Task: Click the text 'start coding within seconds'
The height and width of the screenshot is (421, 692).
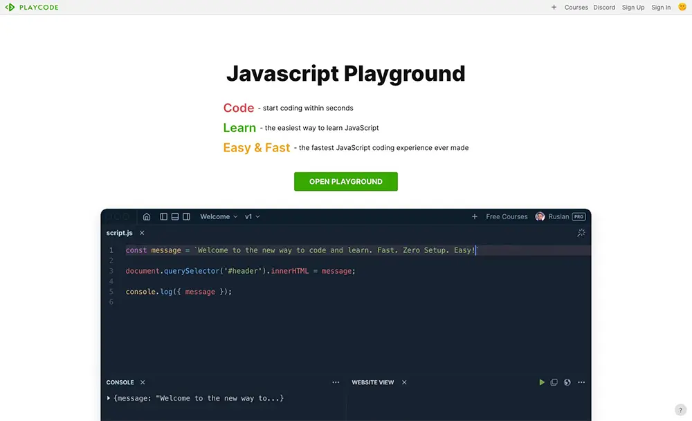Action: pos(308,108)
